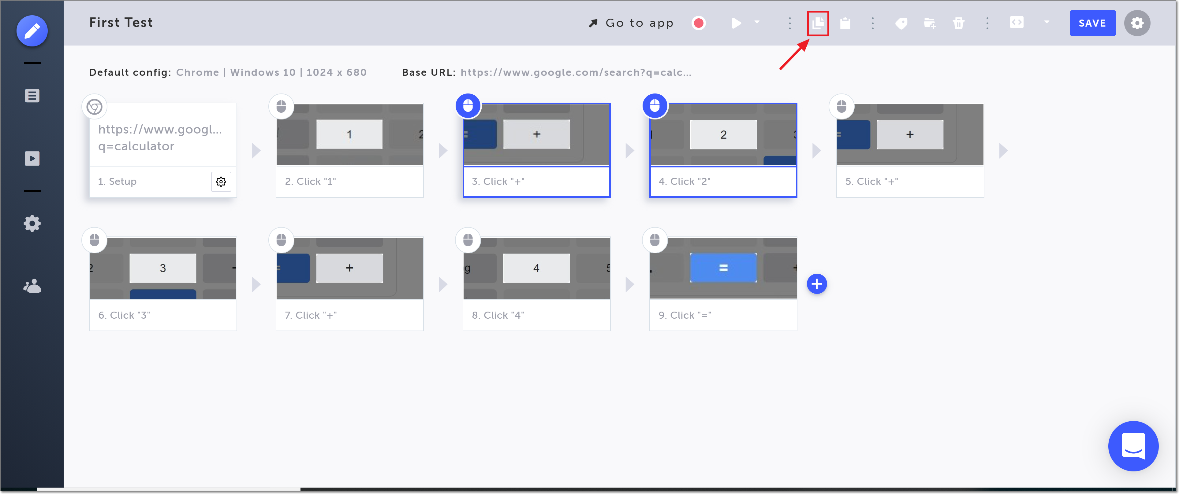Image resolution: width=1179 pixels, height=494 pixels.
Task: Click the tag label icon in toolbar
Action: [x=901, y=23]
